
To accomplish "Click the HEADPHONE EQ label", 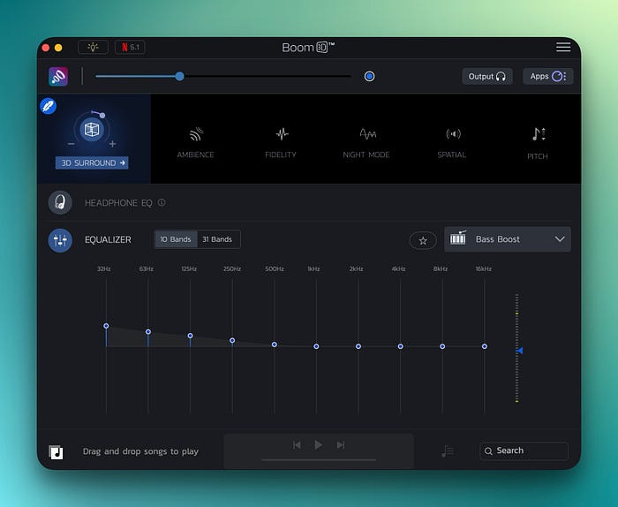I will tap(118, 203).
